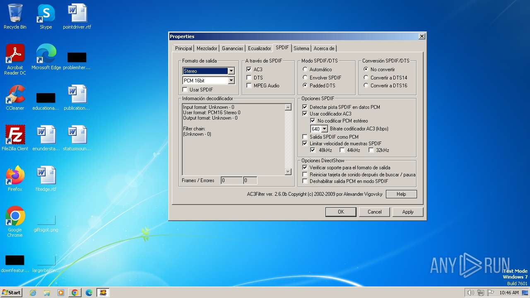Launch Microsoft Edge desktop shortcut
Viewport: 530px width, 298px height.
pos(46,58)
